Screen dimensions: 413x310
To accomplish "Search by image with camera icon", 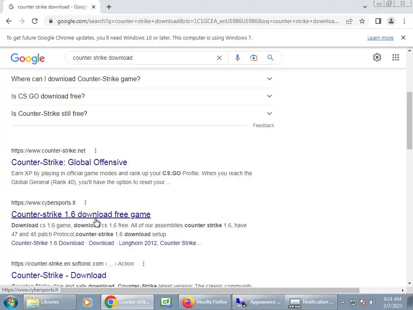I will pos(253,58).
